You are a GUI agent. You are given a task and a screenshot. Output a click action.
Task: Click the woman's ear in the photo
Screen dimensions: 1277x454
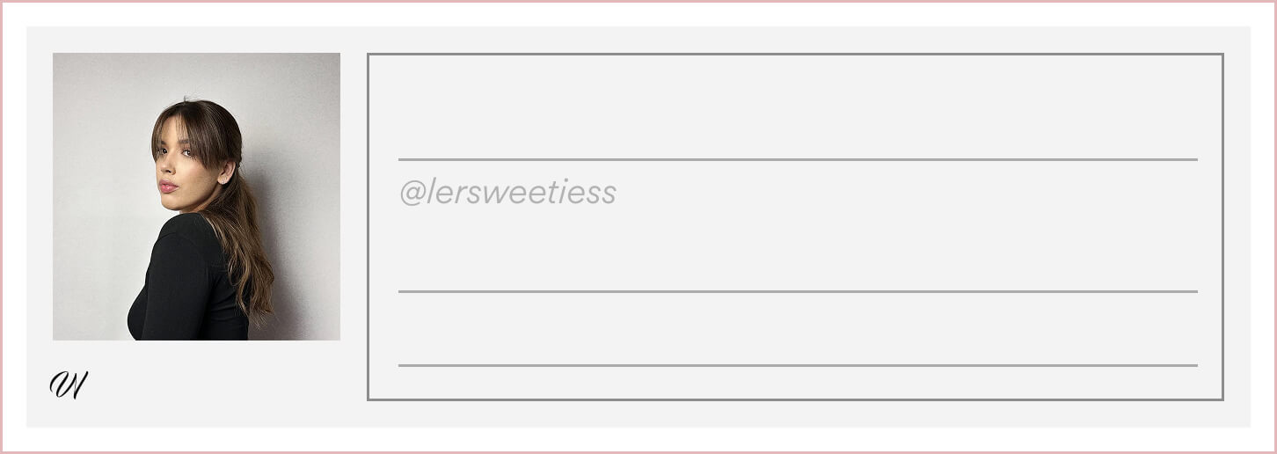tap(226, 172)
